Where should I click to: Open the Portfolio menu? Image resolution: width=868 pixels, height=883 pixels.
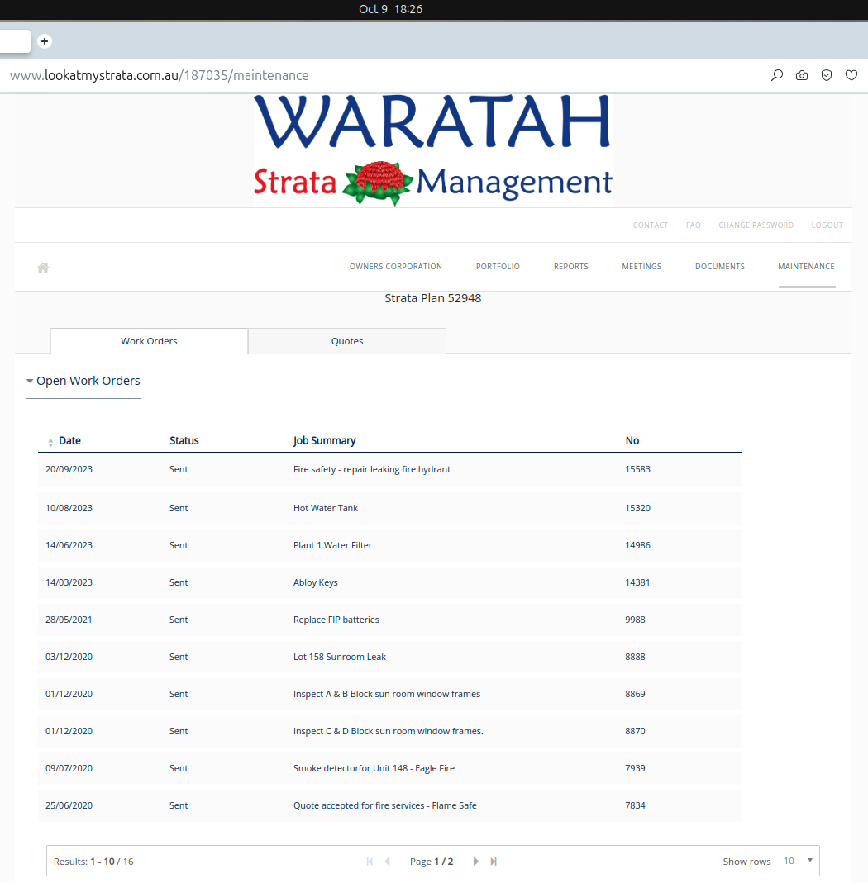click(498, 266)
